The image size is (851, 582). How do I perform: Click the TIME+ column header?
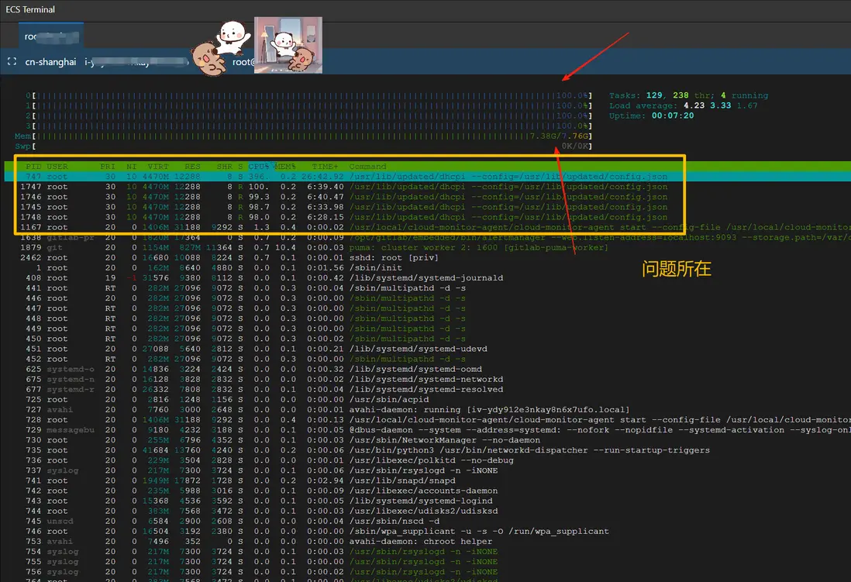click(x=324, y=166)
